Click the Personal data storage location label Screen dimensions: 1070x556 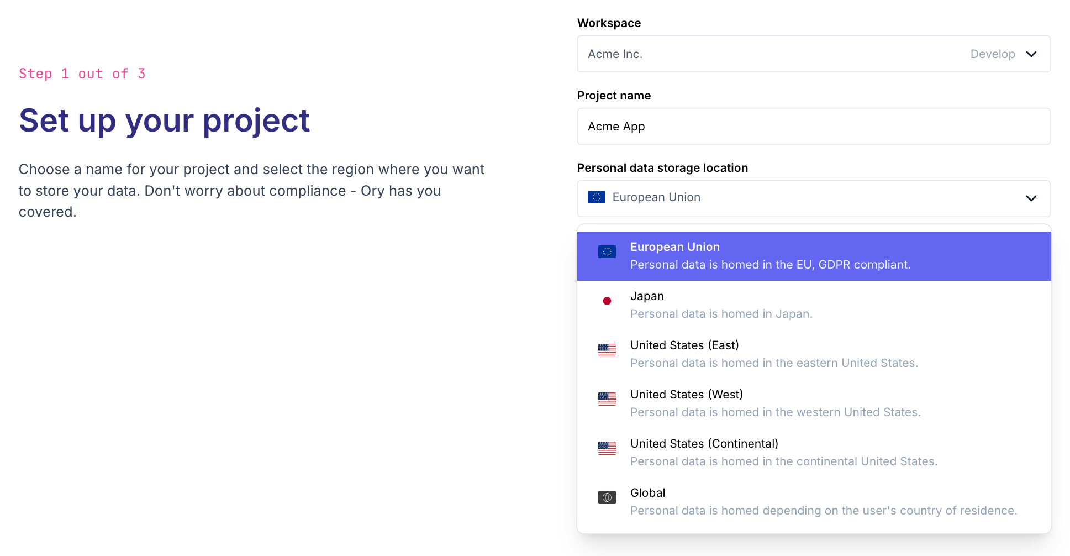pos(662,168)
